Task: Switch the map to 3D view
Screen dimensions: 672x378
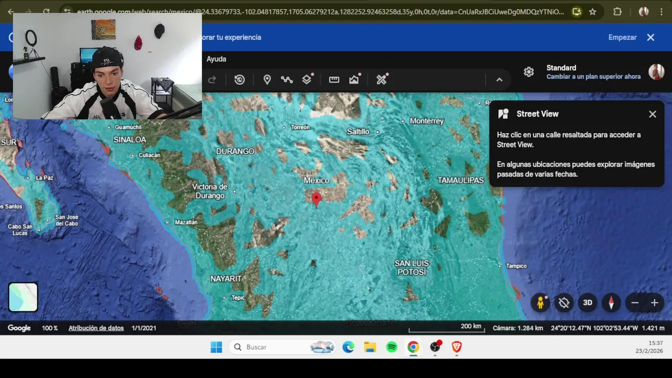Action: point(587,302)
